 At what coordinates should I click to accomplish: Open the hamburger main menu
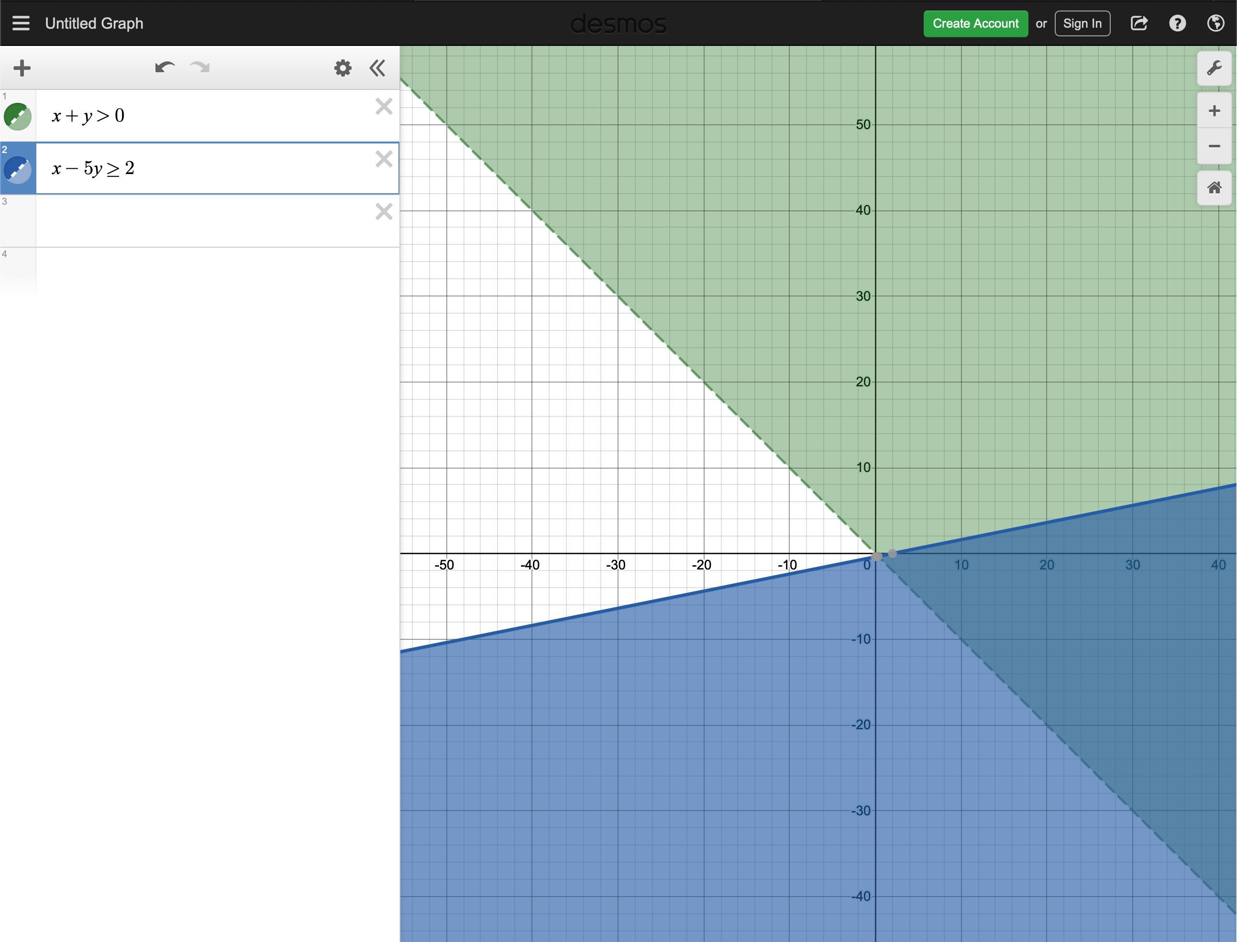coord(21,23)
